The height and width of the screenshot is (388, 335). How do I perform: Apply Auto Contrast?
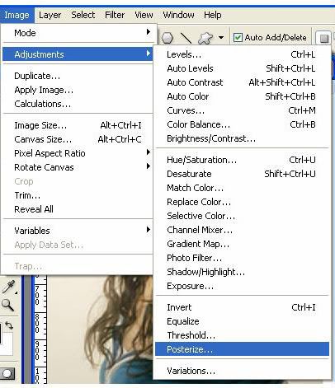point(242,82)
